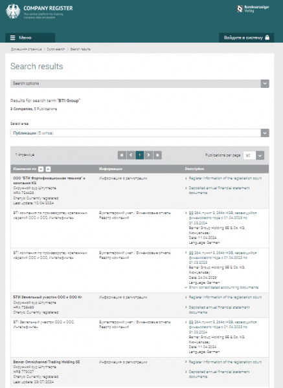Viewport: 283px width, 388px height.
Task: Open the hamburger Меню button
Action: click(30, 38)
